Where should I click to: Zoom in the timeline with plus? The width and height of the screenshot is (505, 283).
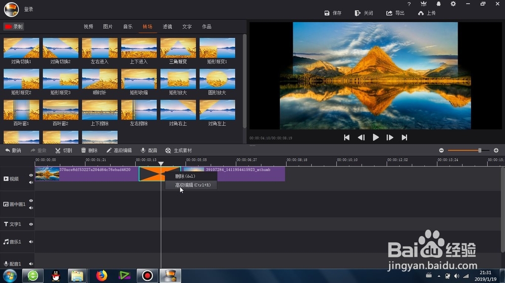point(496,151)
